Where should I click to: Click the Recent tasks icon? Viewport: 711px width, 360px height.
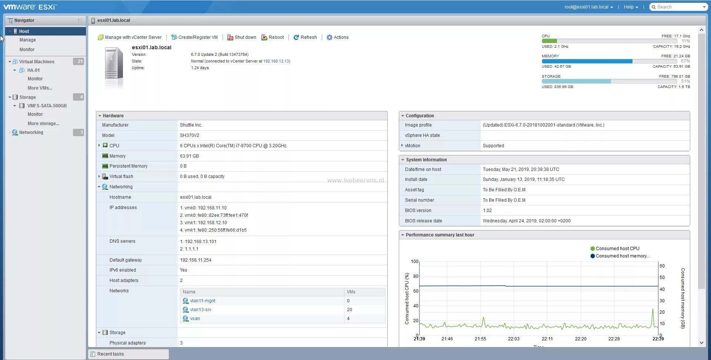[x=93, y=354]
